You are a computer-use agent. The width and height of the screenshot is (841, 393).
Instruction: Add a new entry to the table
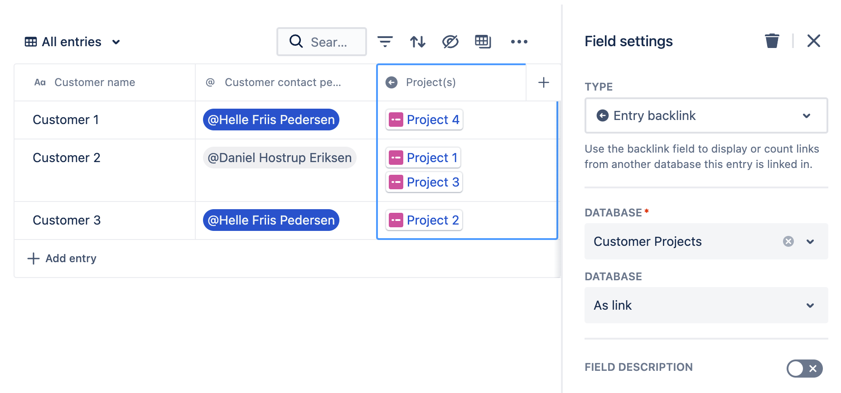click(x=62, y=259)
